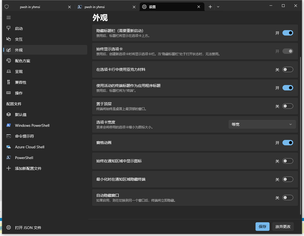The image size is (304, 236).
Task: Toggle 使用活动的终端标题作为应用程序标题 switch
Action: pos(288,88)
